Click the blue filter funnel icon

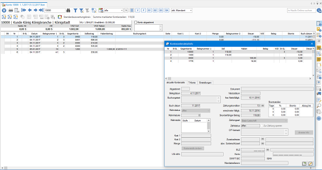pyautogui.click(x=75, y=11)
